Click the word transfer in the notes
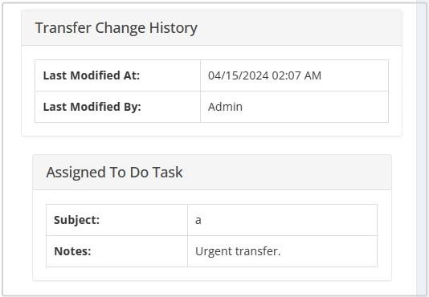The width and height of the screenshot is (429, 297). (x=258, y=251)
